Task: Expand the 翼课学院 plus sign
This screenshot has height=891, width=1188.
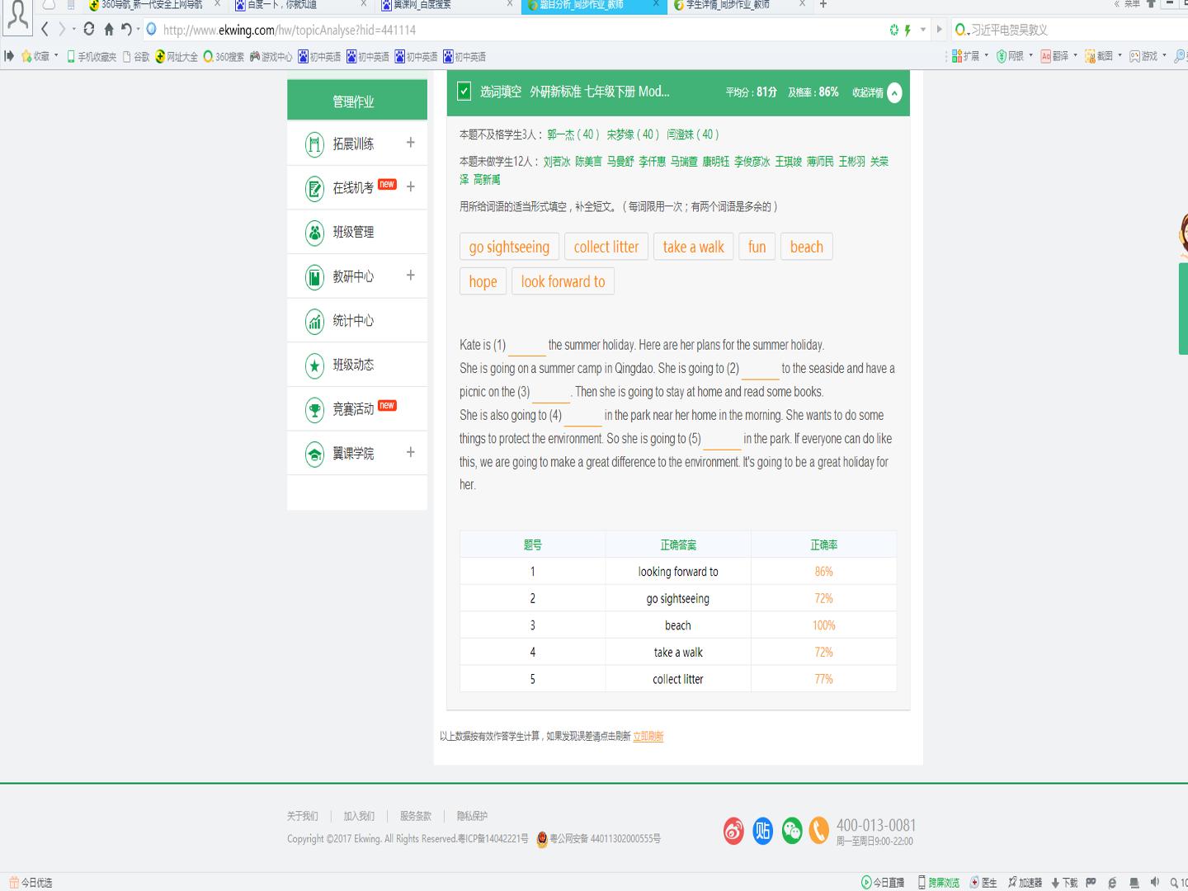Action: [410, 452]
